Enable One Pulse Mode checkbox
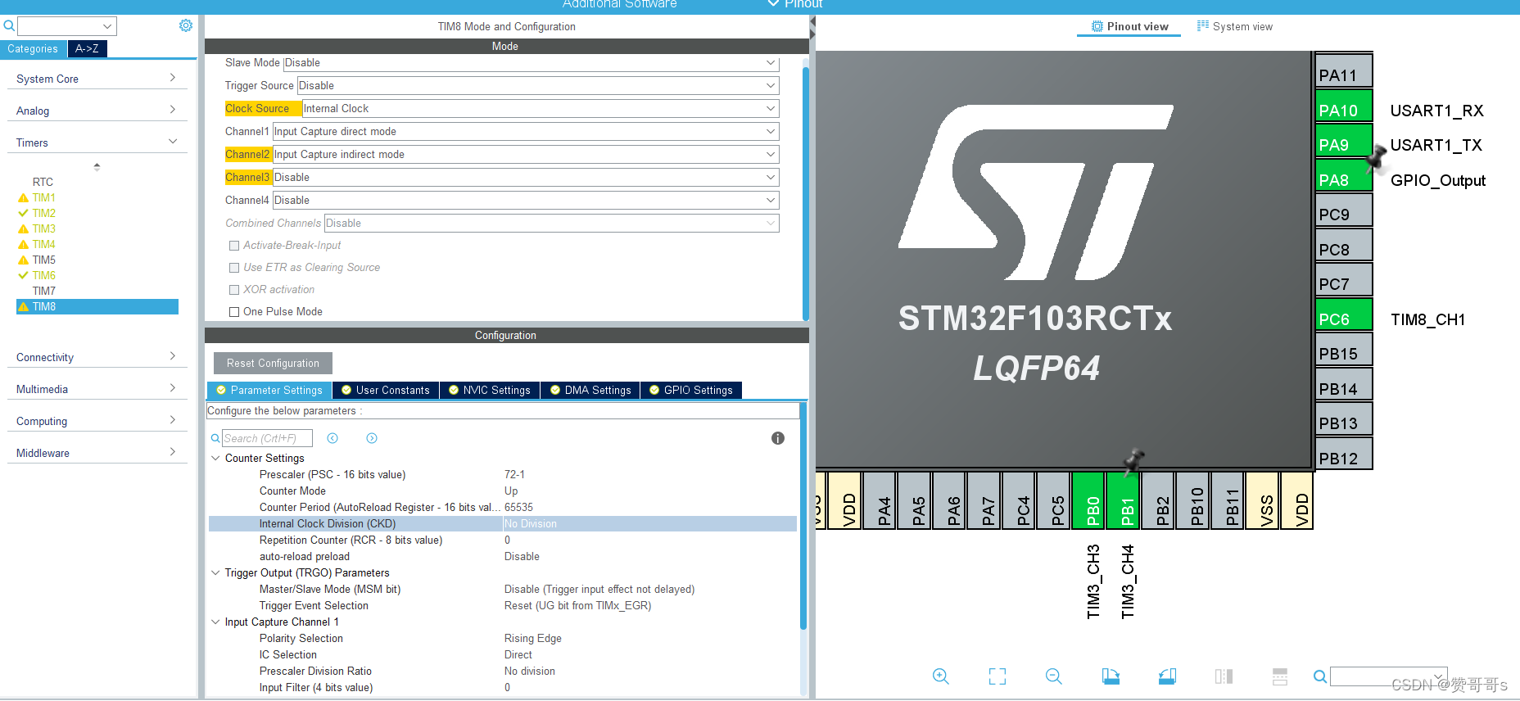 pos(234,312)
